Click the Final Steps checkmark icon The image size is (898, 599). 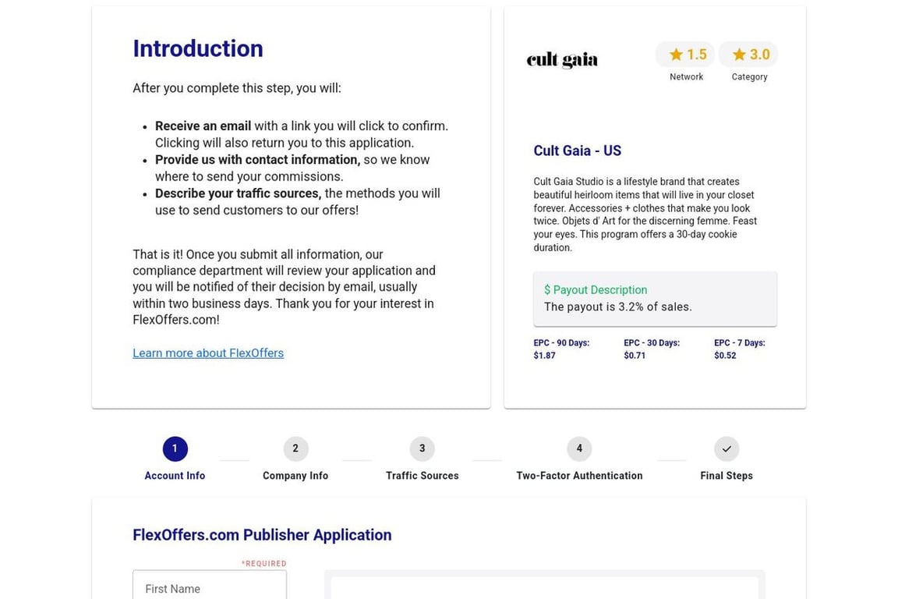pyautogui.click(x=727, y=448)
